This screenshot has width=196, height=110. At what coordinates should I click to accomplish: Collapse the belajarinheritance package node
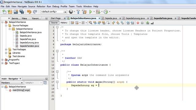(9, 29)
